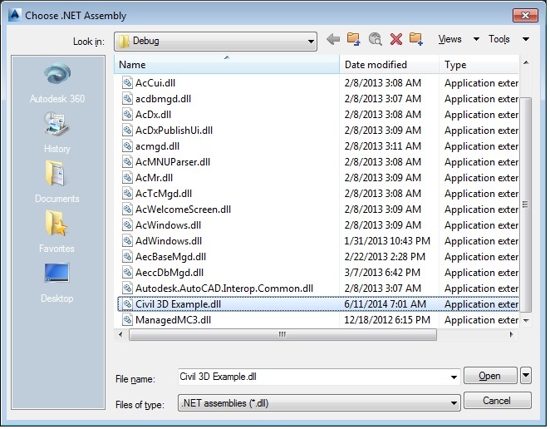Image resolution: width=550 pixels, height=429 pixels.
Task: Click date 6/11/2014 7:01 AM cell
Action: (x=385, y=304)
